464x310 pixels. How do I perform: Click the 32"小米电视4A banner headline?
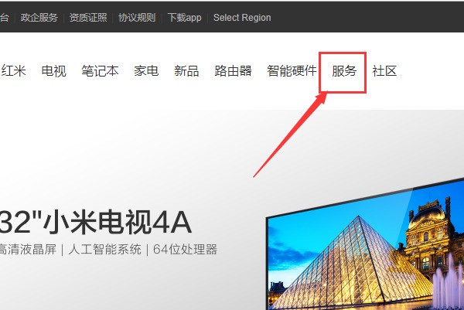pos(96,223)
